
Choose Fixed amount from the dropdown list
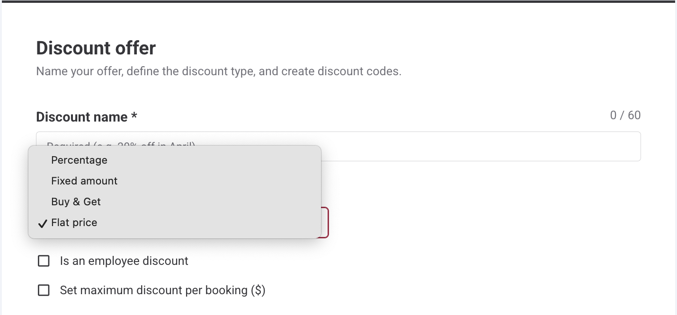coord(84,181)
